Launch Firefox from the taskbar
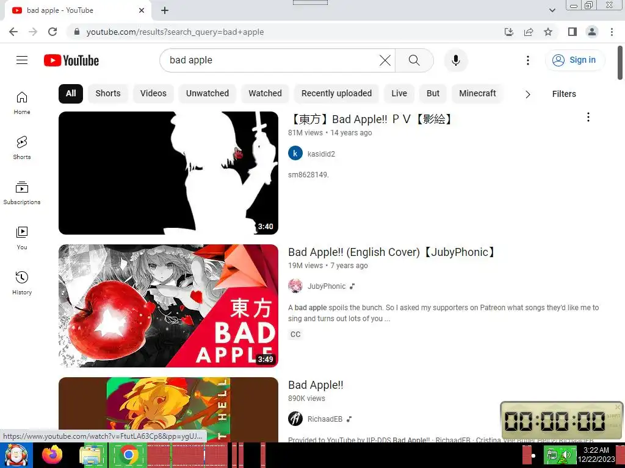Image resolution: width=625 pixels, height=468 pixels. (x=52, y=455)
